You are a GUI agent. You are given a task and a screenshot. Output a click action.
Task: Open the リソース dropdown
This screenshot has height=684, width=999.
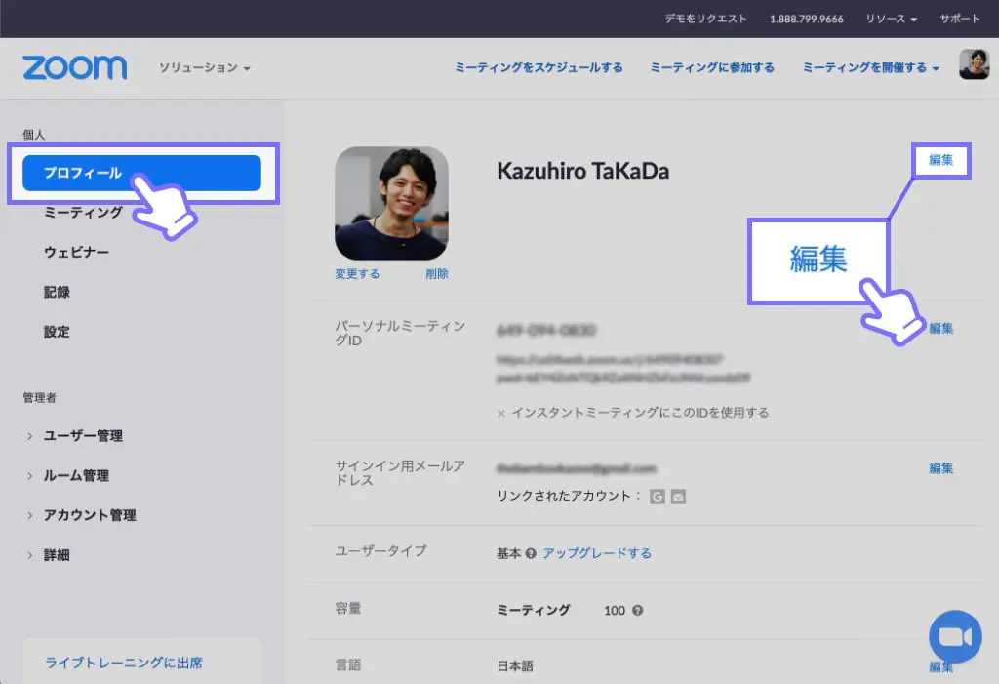pos(889,18)
